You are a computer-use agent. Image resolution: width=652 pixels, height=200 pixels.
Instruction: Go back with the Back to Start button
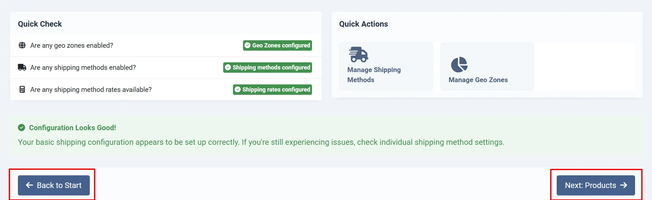coord(54,185)
